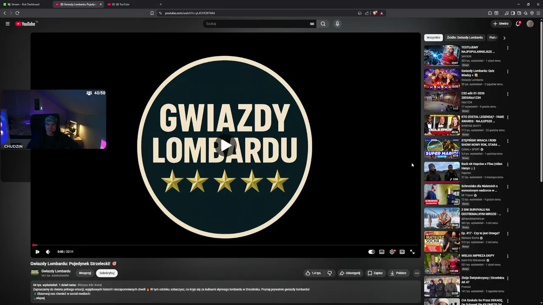543x305 pixels.
Task: Open the browser extensions puzzle icon
Action: click(490, 13)
